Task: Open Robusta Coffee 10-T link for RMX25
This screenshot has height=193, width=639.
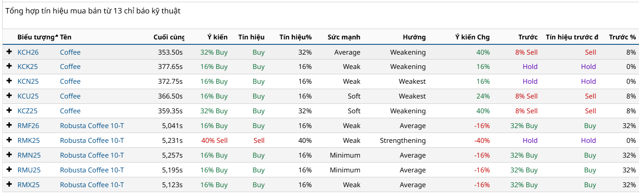Action: click(92, 185)
